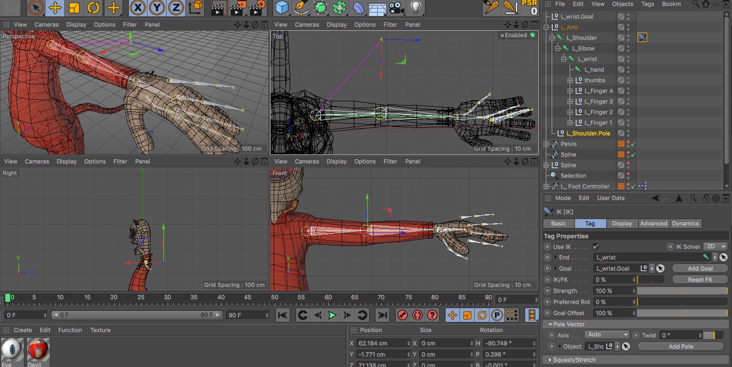Click the IK/FK slider bar
This screenshot has width=732, height=367.
650,279
